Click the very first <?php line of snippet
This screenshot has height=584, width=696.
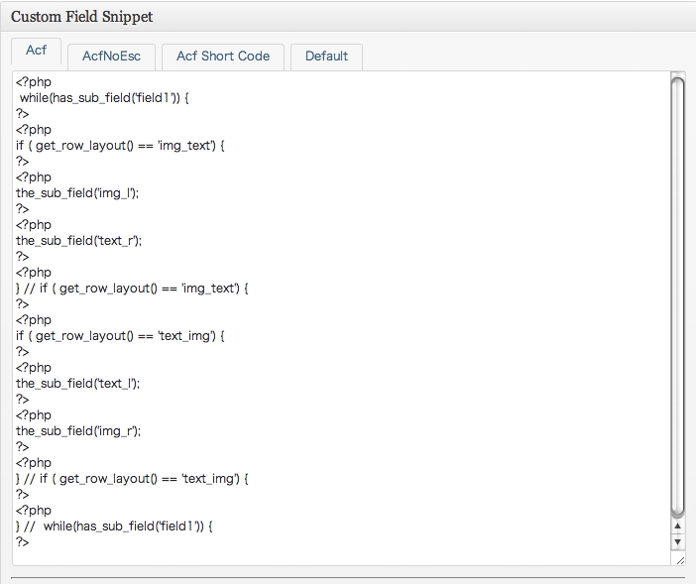point(34,82)
